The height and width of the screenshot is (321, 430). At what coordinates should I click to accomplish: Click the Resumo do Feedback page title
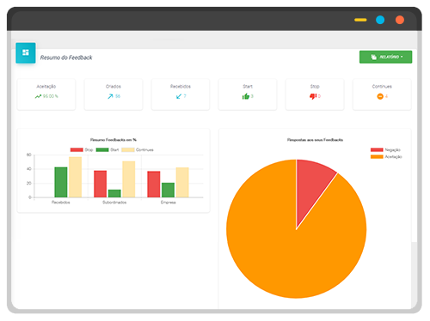click(x=66, y=58)
